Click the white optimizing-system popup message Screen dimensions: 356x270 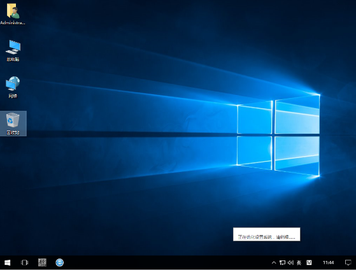click(267, 234)
